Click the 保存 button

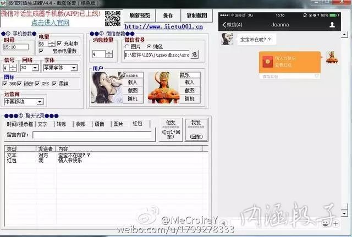click(x=168, y=15)
